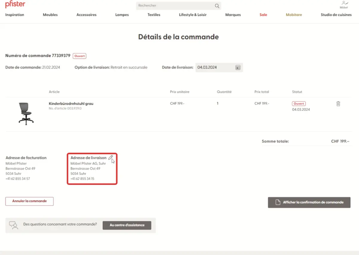Go to the Sale section
The height and width of the screenshot is (255, 359).
263,15
